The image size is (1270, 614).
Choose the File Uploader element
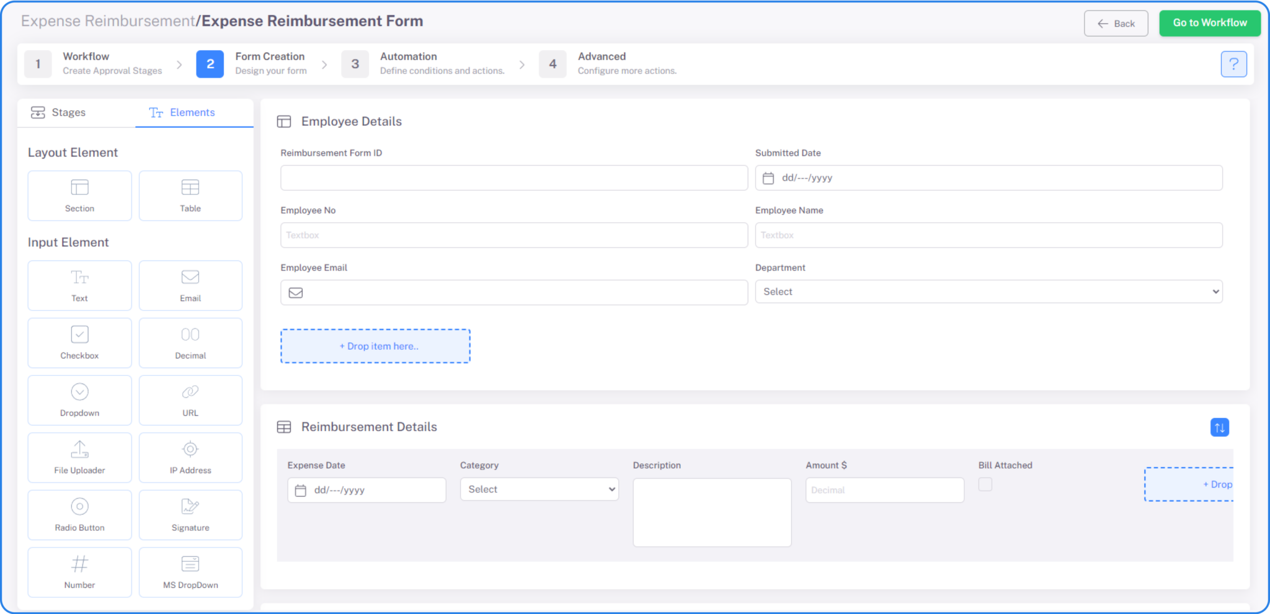[x=79, y=457]
